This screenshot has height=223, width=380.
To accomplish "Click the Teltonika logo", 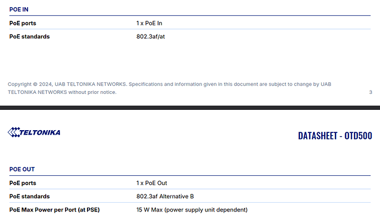I will (34, 132).
